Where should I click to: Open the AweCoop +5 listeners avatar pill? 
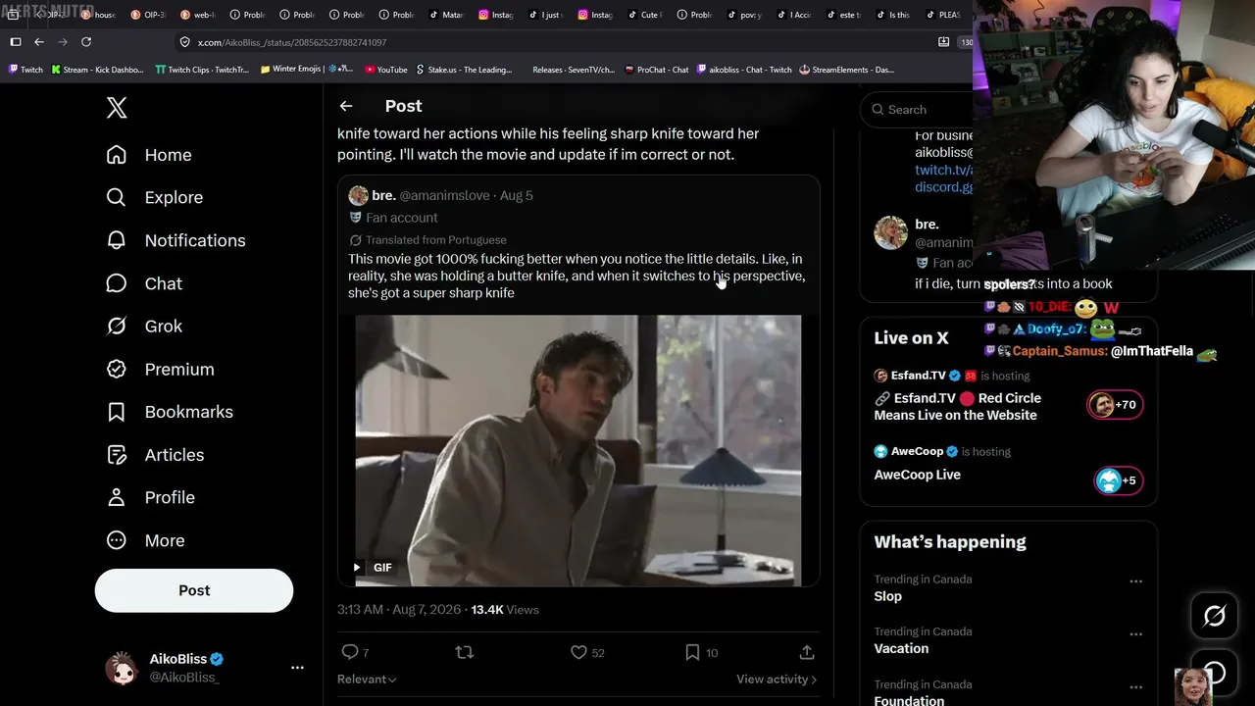point(1118,480)
